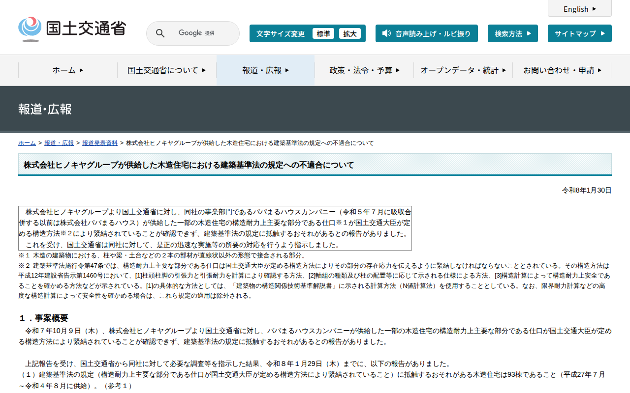The image size is (630, 393).
Task: Open the お問い合わせ・申請 menu item
Action: [x=562, y=70]
